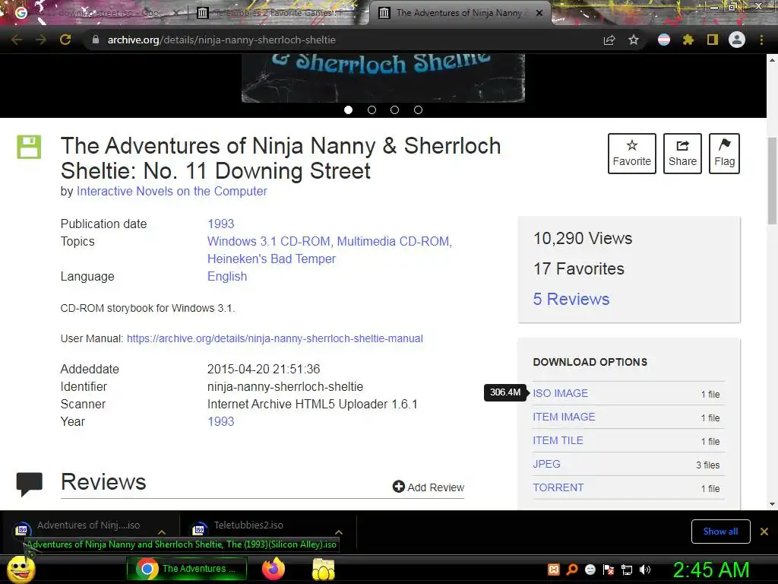Click The Adventures Chrome taskbar button
Image resolution: width=778 pixels, height=584 pixels.
pyautogui.click(x=187, y=569)
